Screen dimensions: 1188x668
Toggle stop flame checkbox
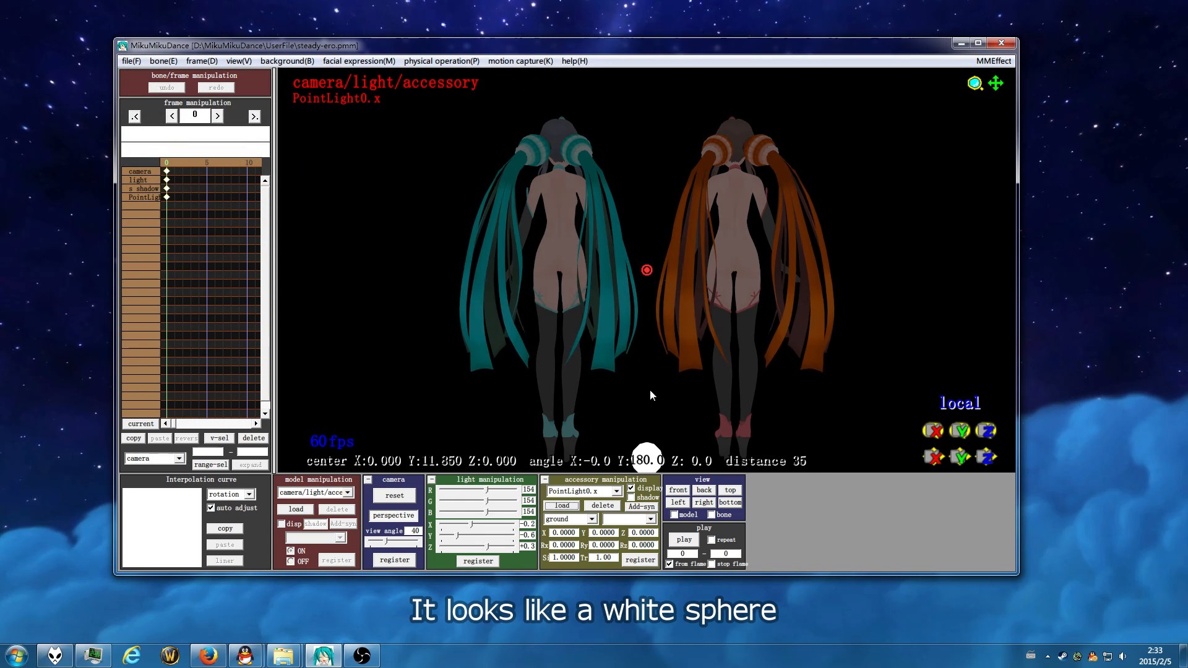coord(712,564)
